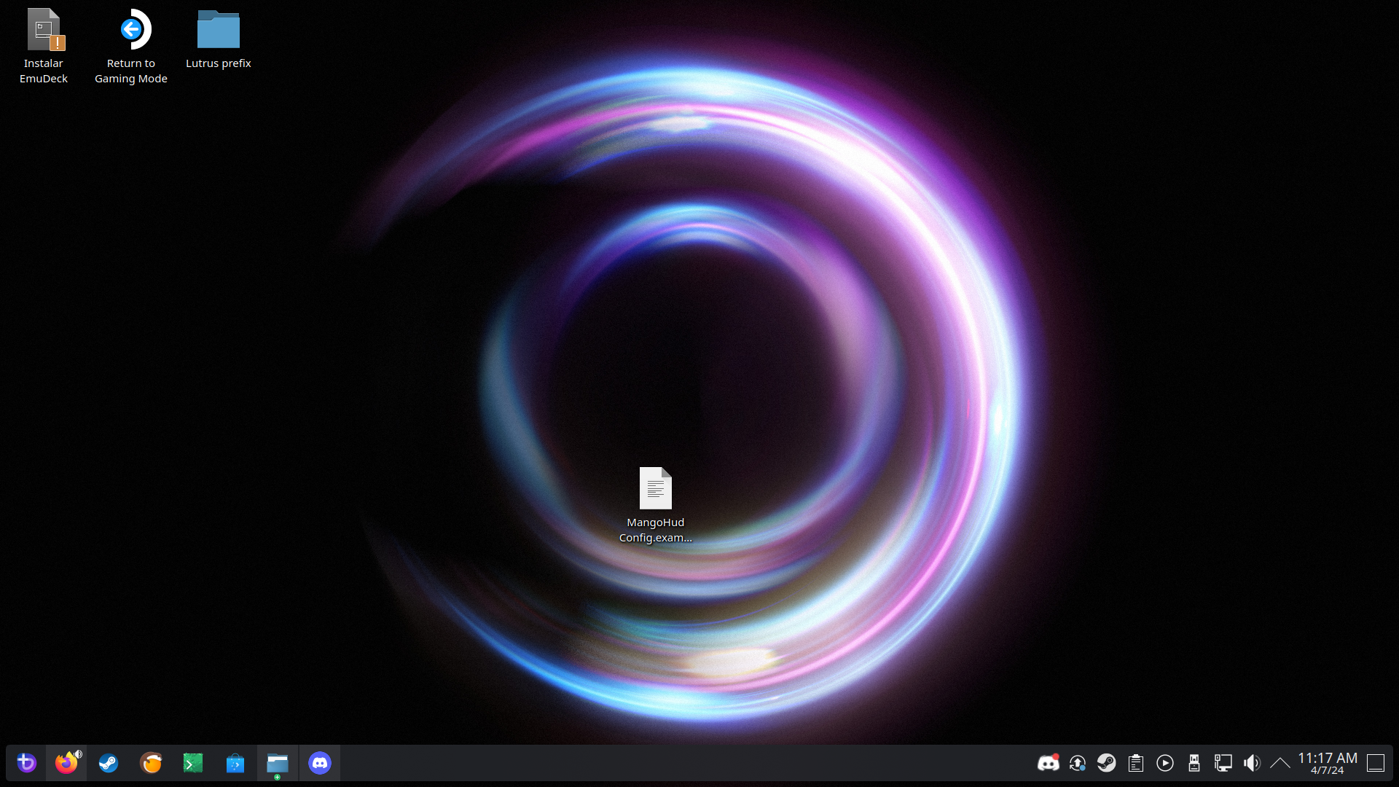This screenshot has height=787, width=1399.
Task: Open the clock calendar at 11:17 AM
Action: [1327, 763]
